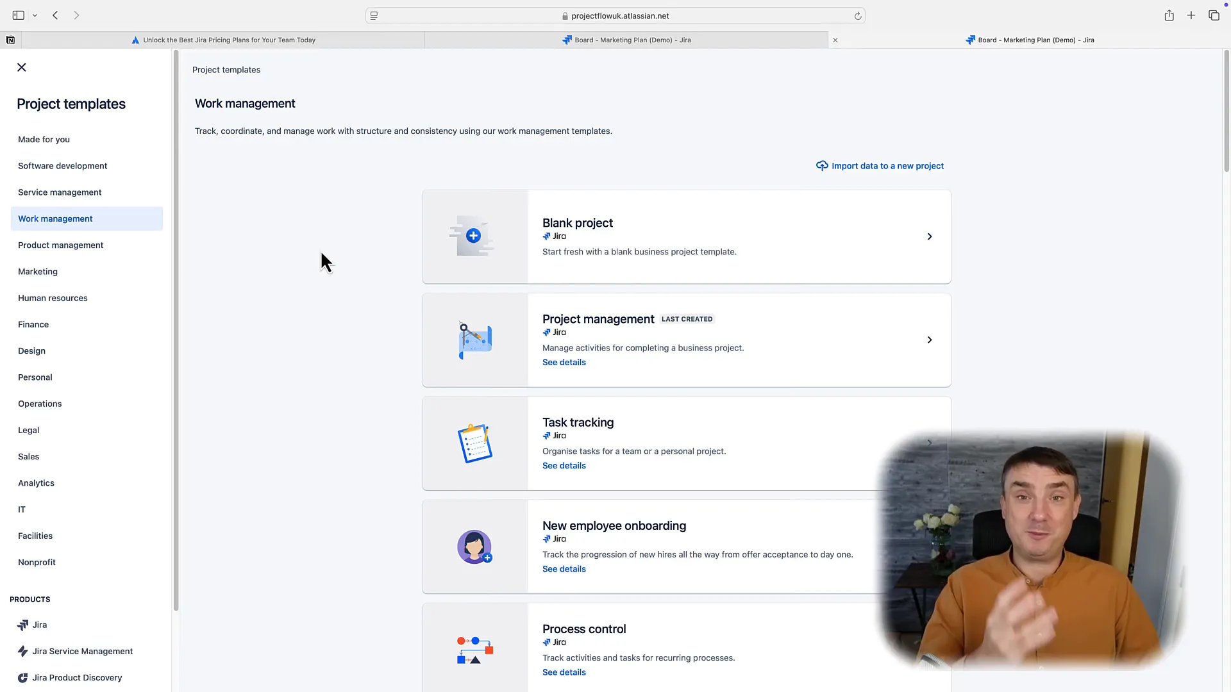See details for Task tracking

564,465
